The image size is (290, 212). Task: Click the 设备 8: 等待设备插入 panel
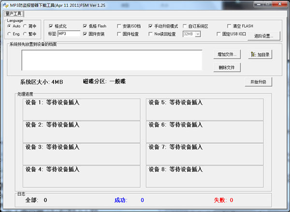[205, 177]
